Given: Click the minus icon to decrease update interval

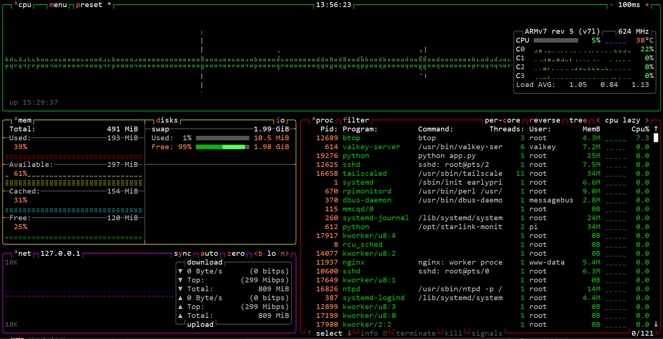Looking at the screenshot, I should (611, 5).
